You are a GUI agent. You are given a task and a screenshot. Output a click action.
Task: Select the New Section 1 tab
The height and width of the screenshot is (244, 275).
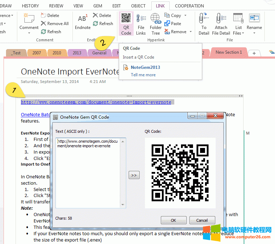pyautogui.click(x=229, y=52)
